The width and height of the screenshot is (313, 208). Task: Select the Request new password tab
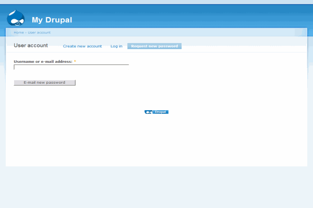coord(154,46)
